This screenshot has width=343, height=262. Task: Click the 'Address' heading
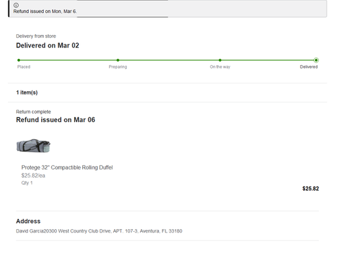[28, 222]
